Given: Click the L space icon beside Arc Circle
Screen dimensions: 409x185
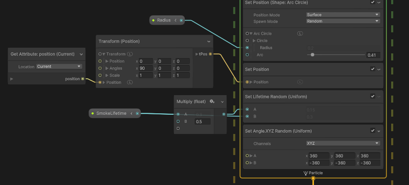Looking at the screenshot, I should 300,33.
